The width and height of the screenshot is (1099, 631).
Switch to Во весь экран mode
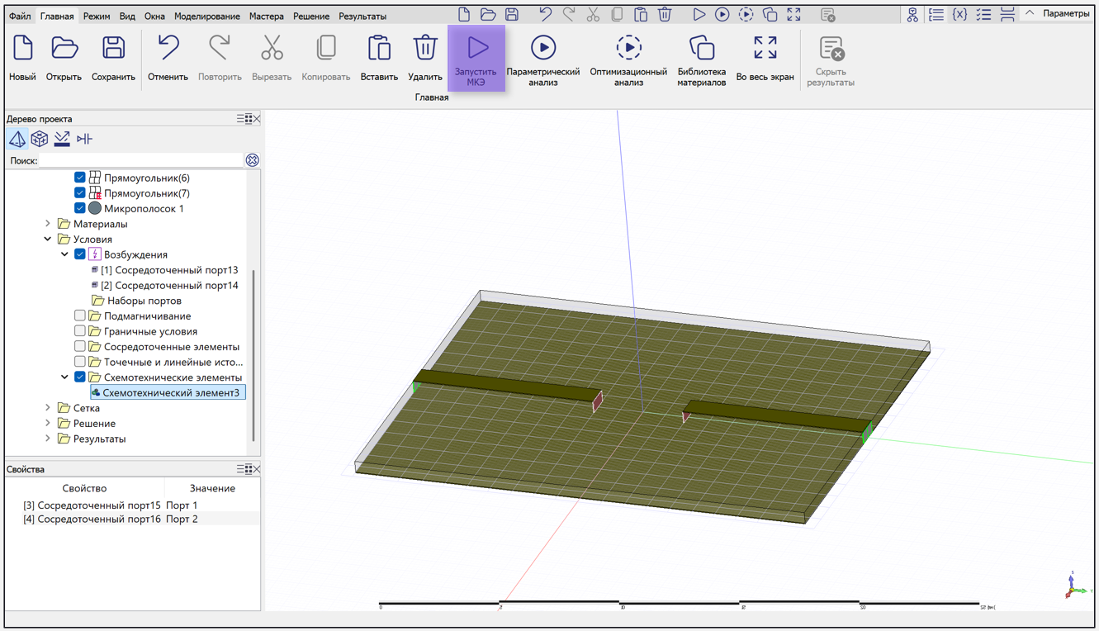tap(765, 58)
